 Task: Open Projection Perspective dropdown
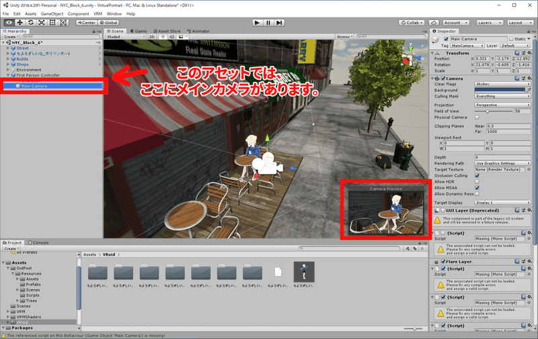click(x=502, y=105)
